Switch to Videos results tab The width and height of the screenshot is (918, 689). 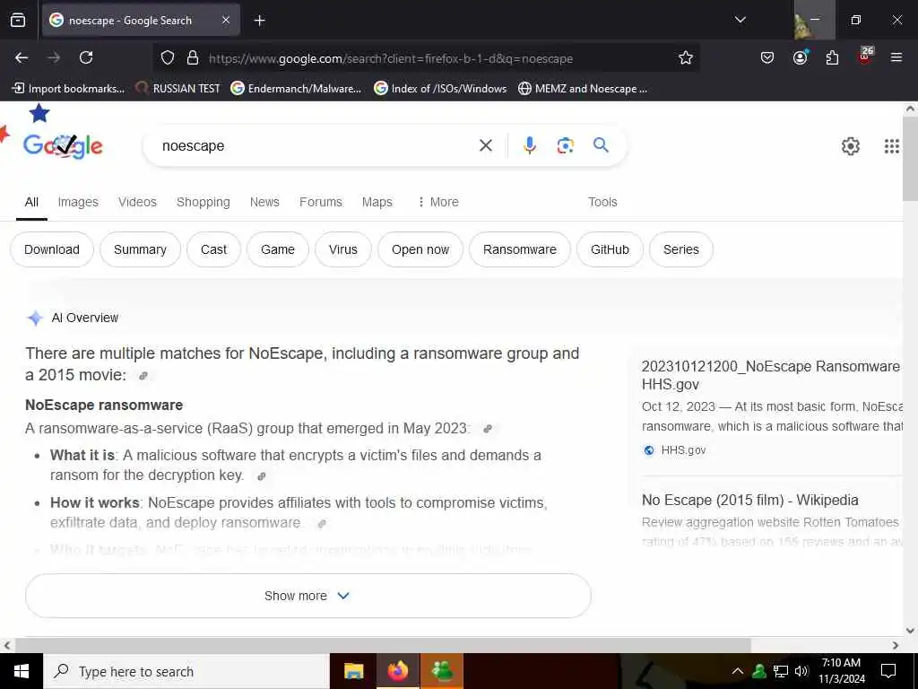pos(137,202)
